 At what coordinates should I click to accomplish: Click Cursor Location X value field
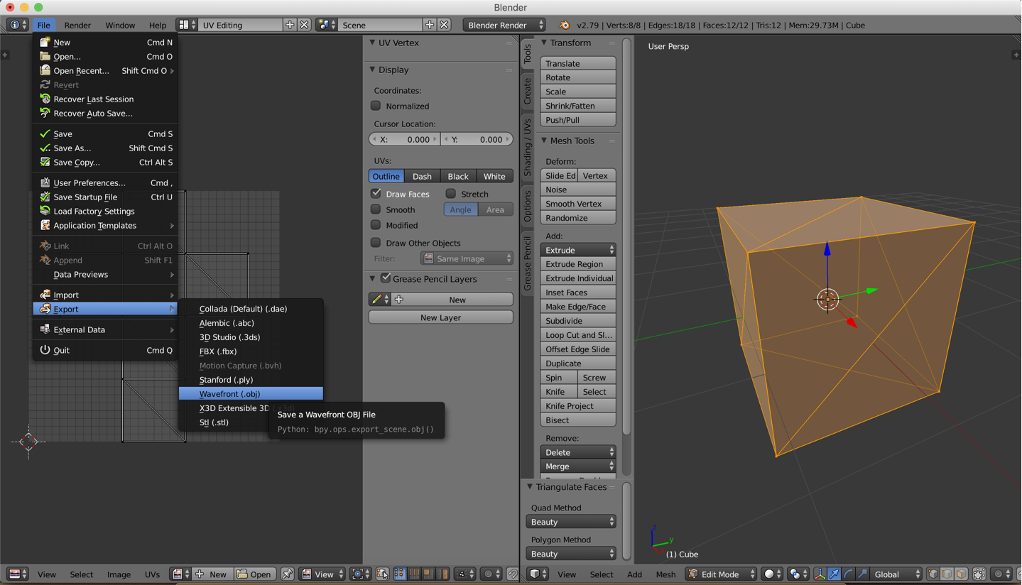[x=405, y=139]
